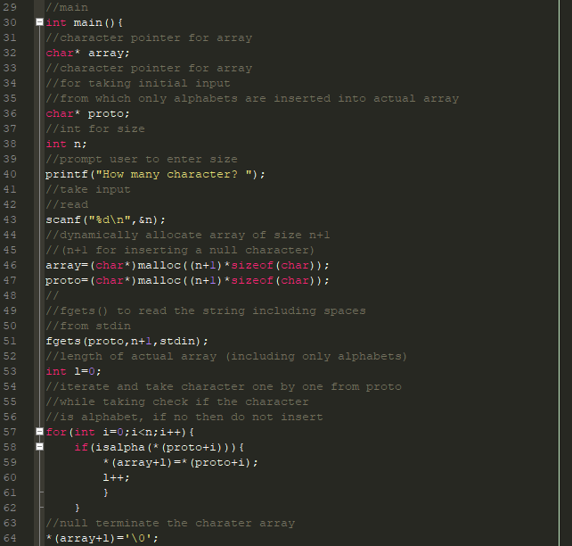572x546 pixels.
Task: Place cursor on the "l++;" statement
Action: (116, 477)
